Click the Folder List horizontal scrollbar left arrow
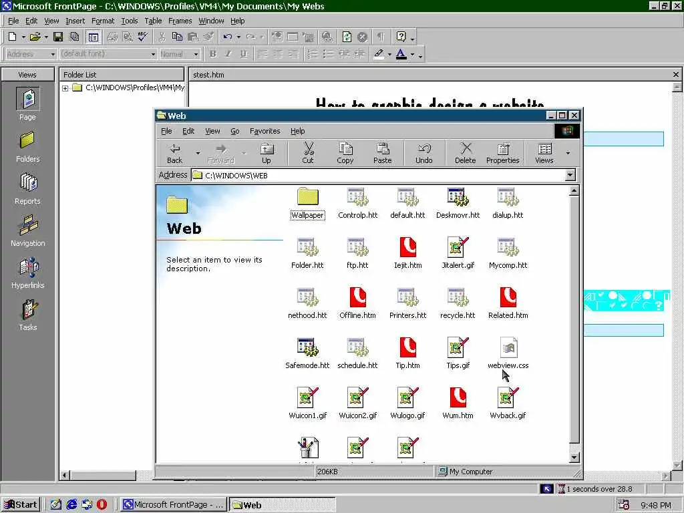The width and height of the screenshot is (684, 513). (65, 475)
